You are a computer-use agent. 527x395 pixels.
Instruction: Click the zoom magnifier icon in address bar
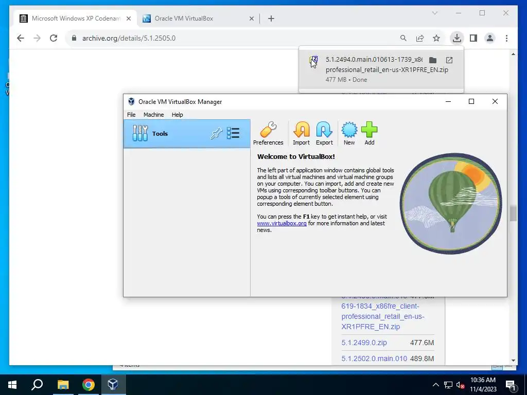click(403, 38)
